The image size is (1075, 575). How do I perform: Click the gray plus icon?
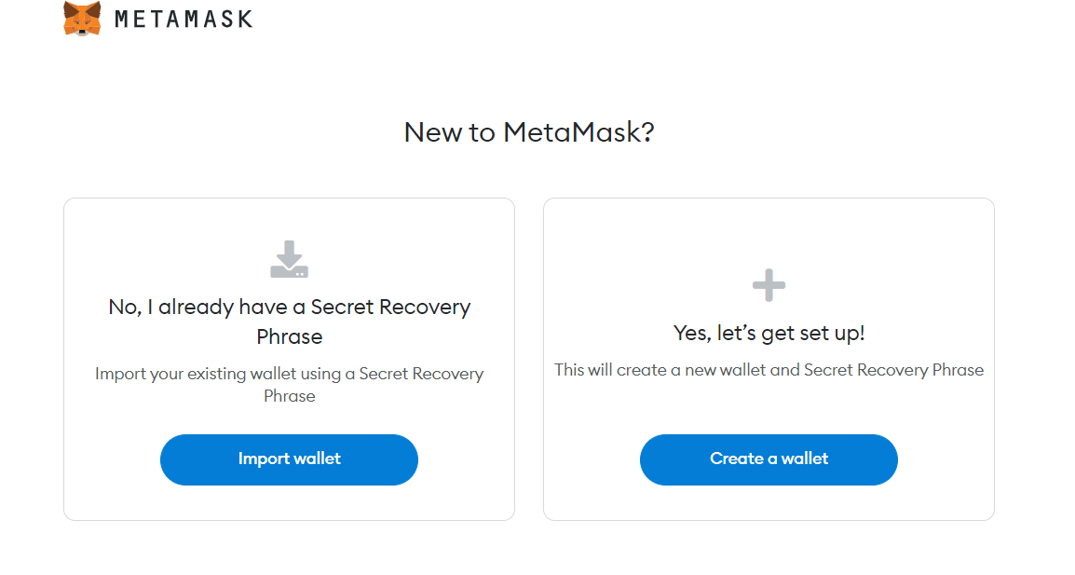pyautogui.click(x=769, y=285)
